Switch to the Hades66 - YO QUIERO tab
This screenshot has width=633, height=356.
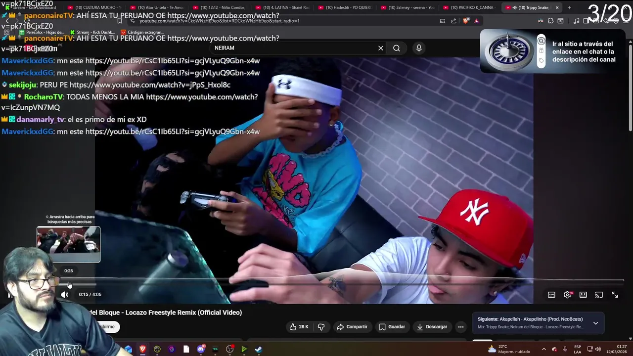pyautogui.click(x=345, y=7)
